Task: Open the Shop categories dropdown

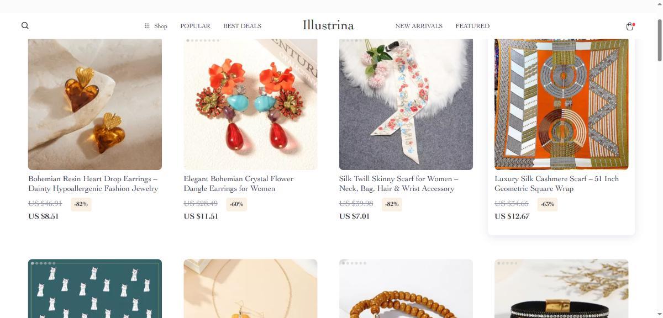Action: [156, 26]
